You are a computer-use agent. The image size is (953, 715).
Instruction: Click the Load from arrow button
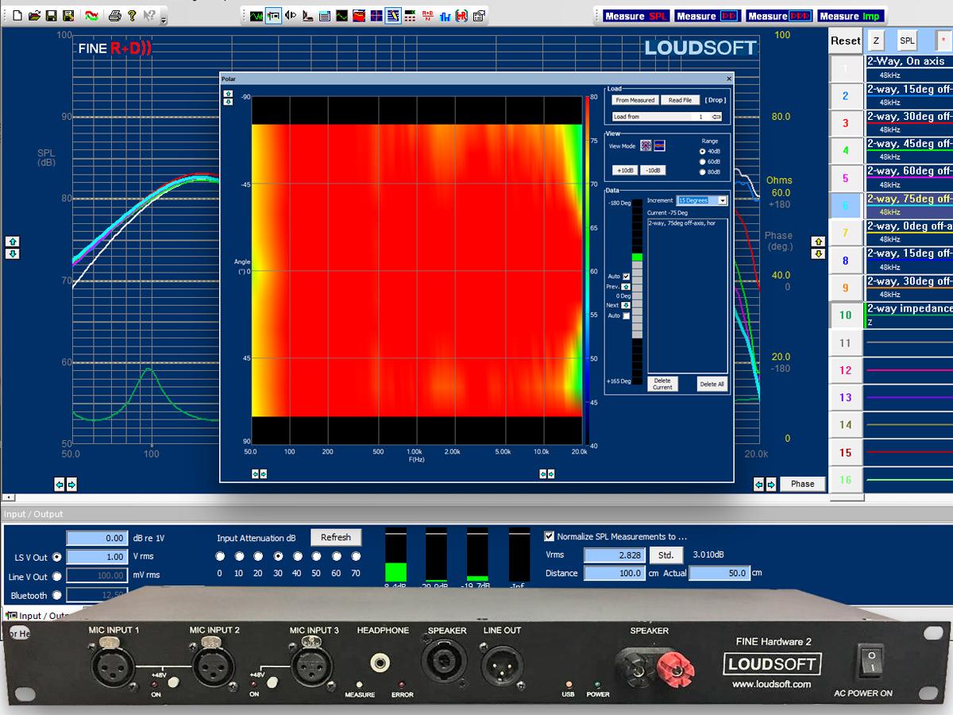(716, 117)
